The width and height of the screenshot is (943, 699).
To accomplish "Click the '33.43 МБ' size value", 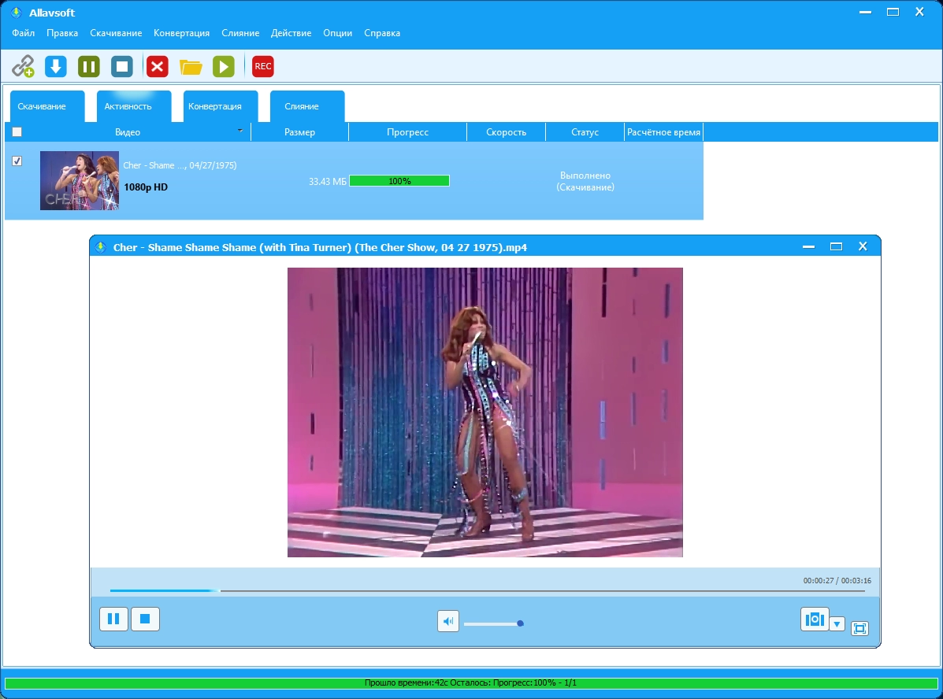I will (x=328, y=181).
